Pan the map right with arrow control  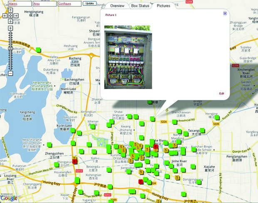pos(16,16)
